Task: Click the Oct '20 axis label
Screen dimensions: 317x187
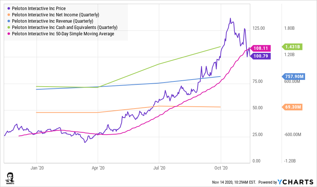Action: pyautogui.click(x=221, y=168)
